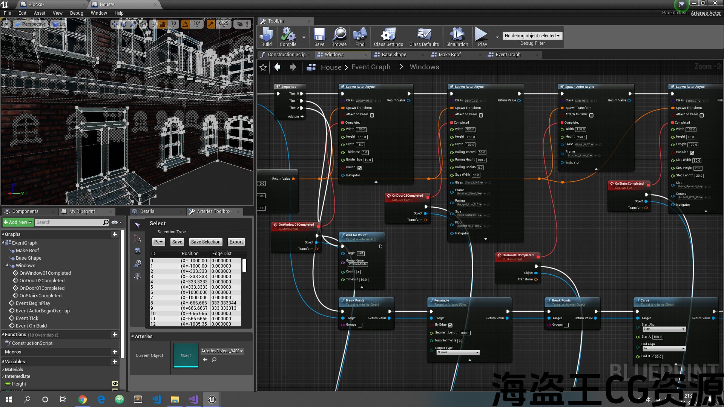Click the Save Selection button

click(x=206, y=242)
